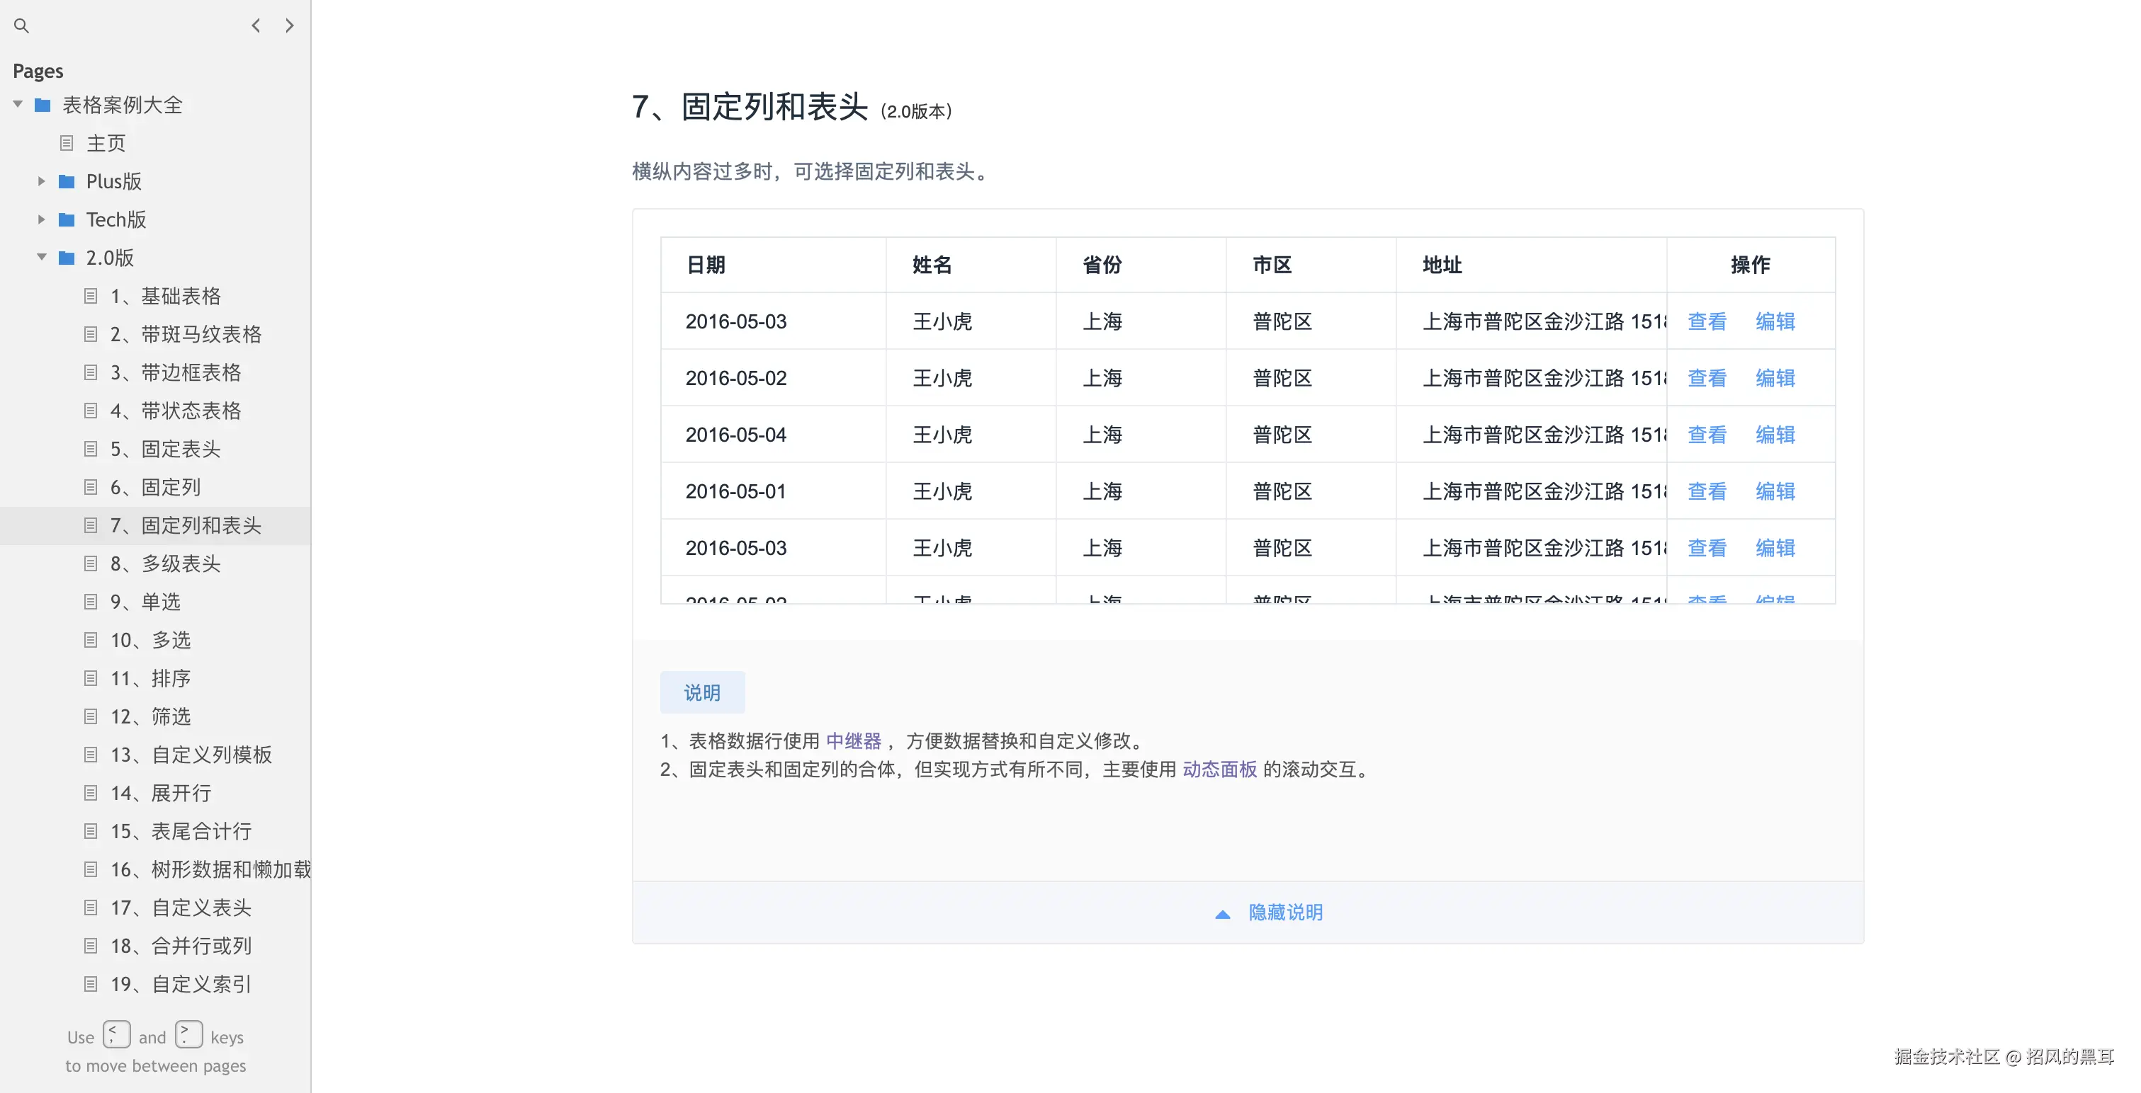Click the 日期 column header
Viewport: 2141px width, 1093px height.
[706, 265]
